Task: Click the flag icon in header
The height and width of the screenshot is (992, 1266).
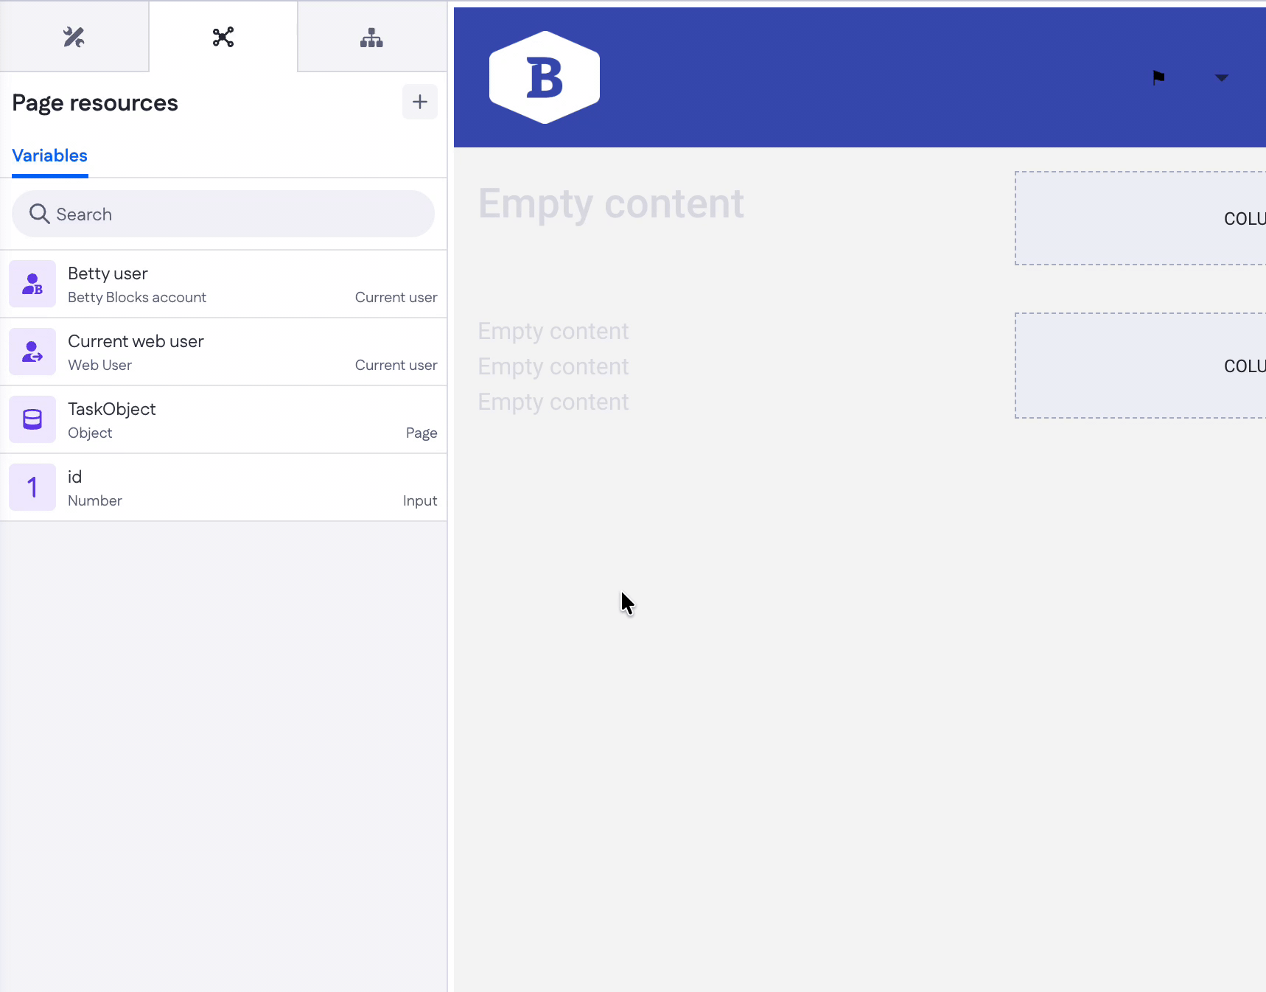Action: (x=1158, y=77)
